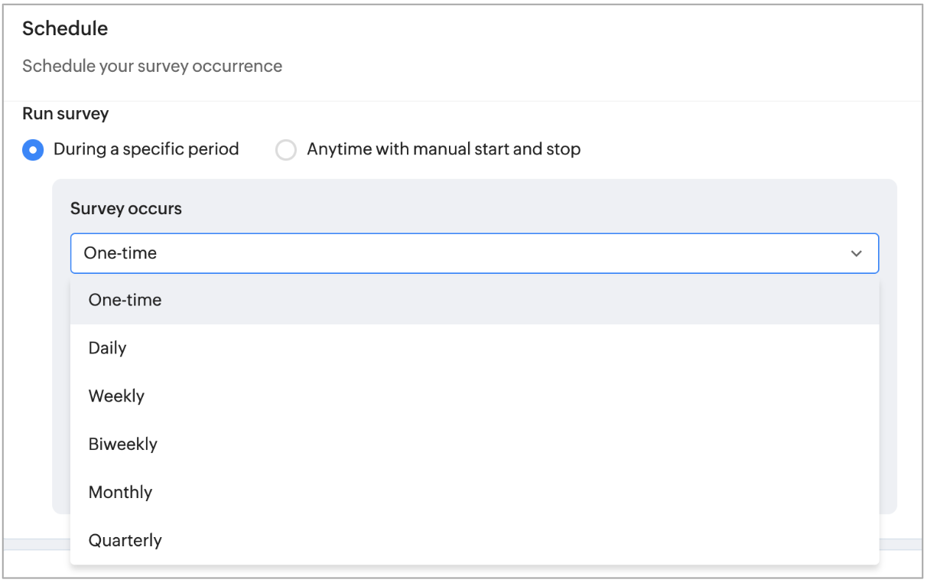927x583 pixels.
Task: Select the Quarterly option
Action: [125, 541]
